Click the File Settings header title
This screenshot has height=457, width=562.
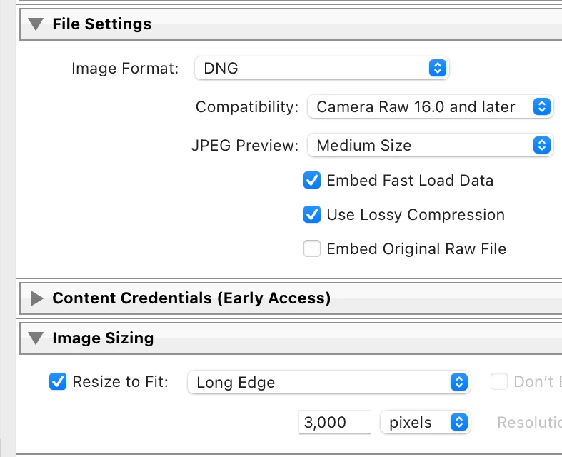click(x=101, y=24)
